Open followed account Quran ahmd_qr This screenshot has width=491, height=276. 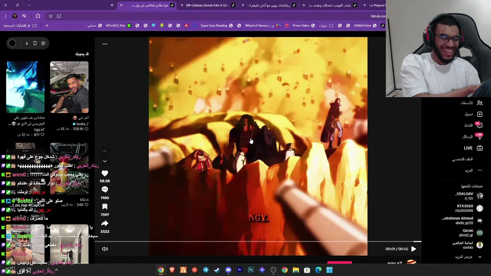point(471,233)
